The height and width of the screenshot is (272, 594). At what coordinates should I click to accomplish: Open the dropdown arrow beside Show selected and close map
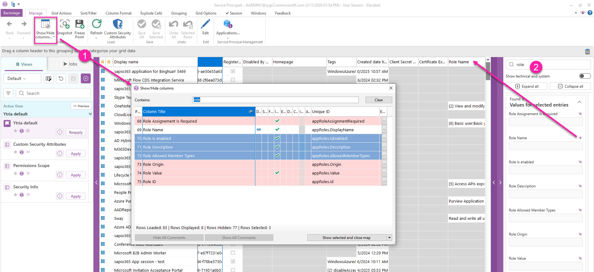coord(389,237)
